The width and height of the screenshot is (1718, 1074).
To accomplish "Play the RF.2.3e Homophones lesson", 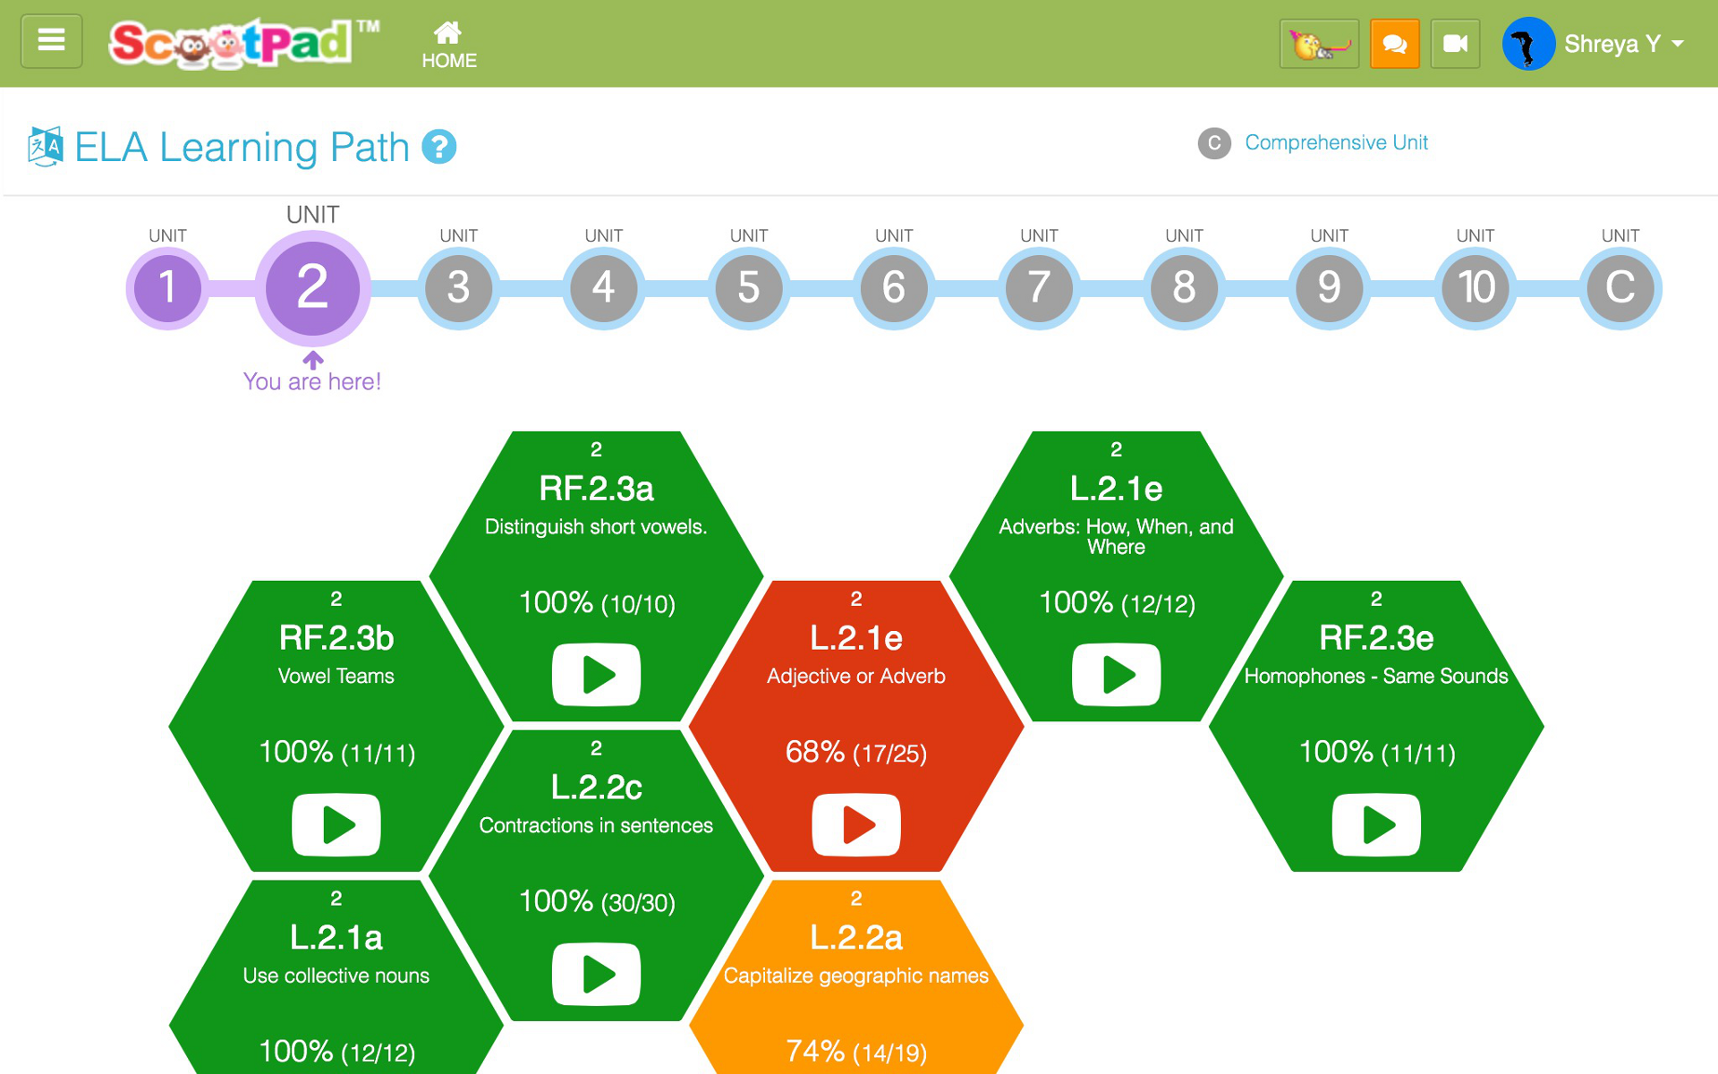I will pos(1376,824).
